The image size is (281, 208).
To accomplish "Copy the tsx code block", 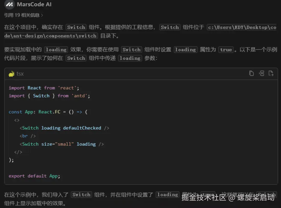I will 251,74.
